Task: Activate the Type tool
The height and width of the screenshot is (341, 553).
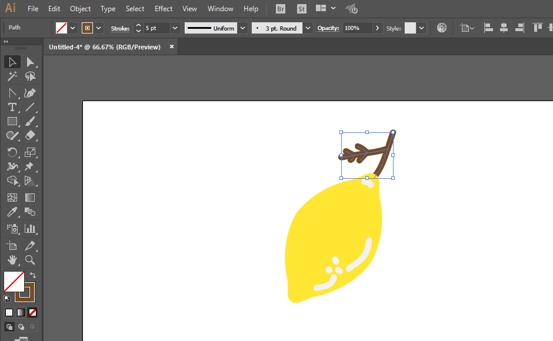Action: pos(12,107)
